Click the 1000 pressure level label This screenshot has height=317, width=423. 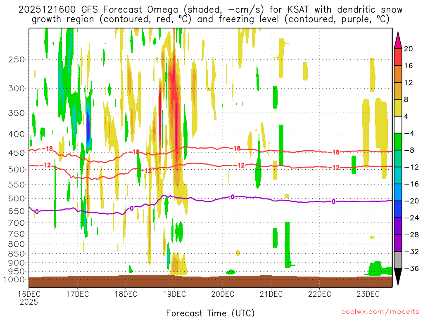(x=14, y=279)
